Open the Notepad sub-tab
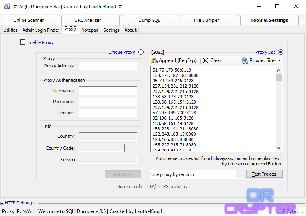Screen dimensions: 306x216 coord(90,30)
